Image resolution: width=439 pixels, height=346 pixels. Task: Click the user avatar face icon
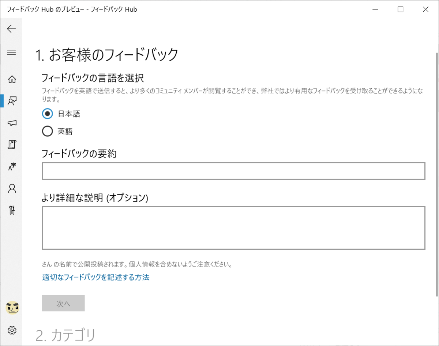point(12,308)
